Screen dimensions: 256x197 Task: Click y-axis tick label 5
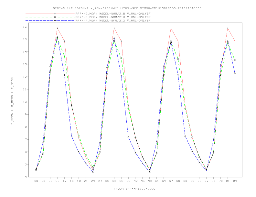(25, 164)
